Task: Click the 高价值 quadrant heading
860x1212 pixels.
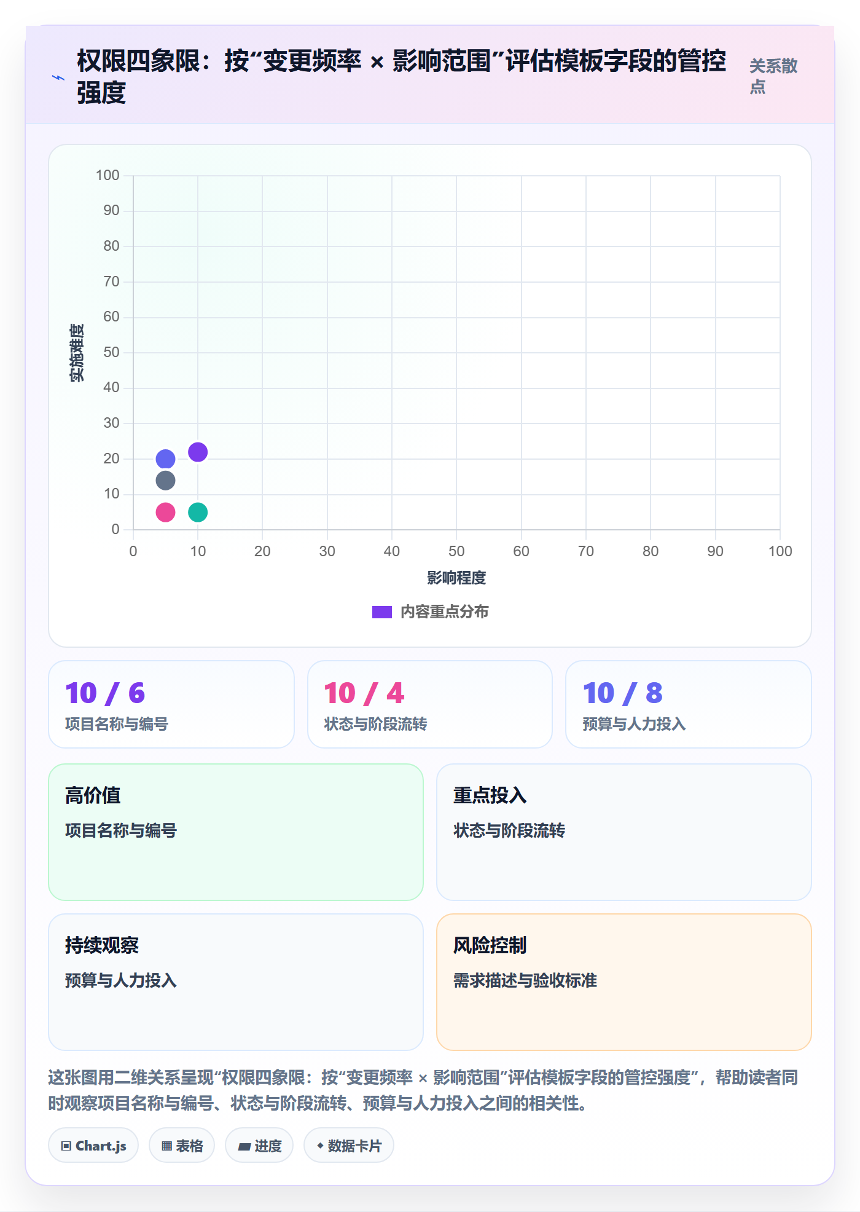Action: (x=93, y=795)
